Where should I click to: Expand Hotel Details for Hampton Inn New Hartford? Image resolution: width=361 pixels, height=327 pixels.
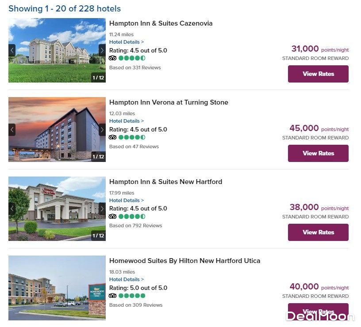coord(127,200)
